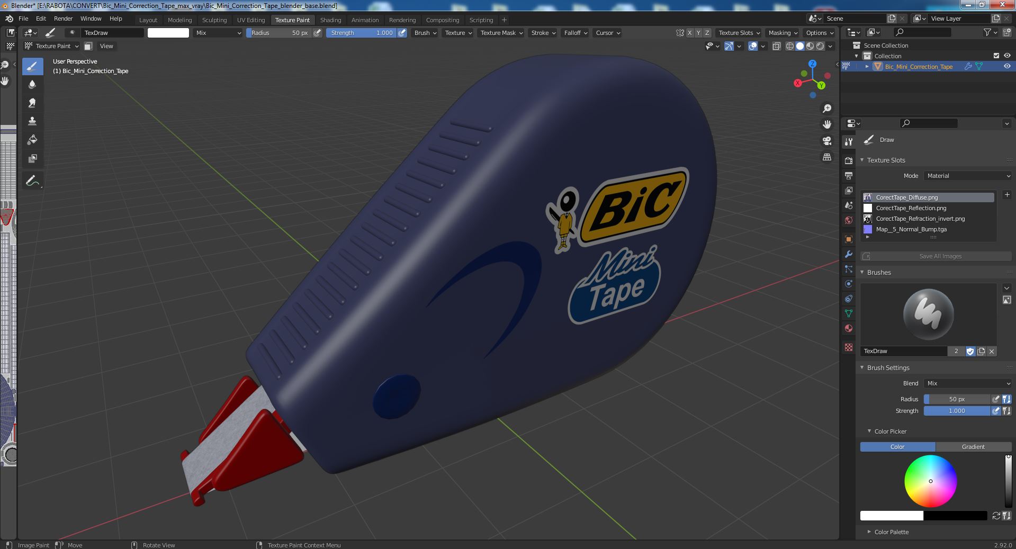Viewport: 1016px width, 549px height.
Task: Open the Object properties tab
Action: tap(849, 239)
